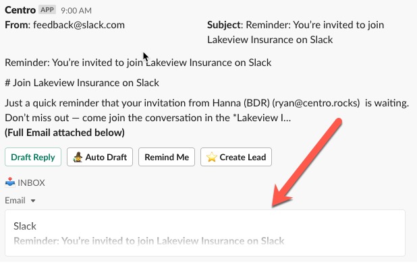Click the feedback@slack.com sender address
This screenshot has width=417, height=266.
pos(79,25)
